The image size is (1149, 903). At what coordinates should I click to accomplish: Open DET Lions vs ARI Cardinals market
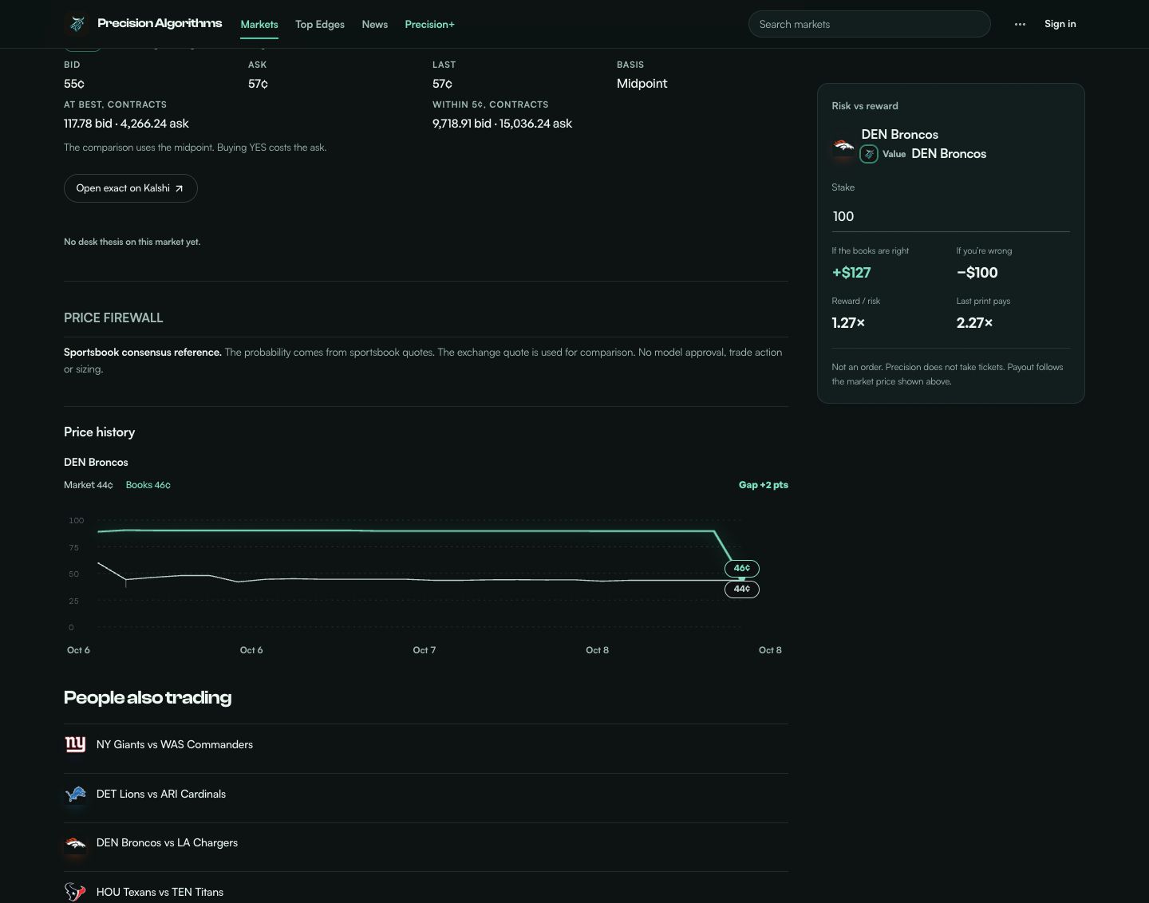pyautogui.click(x=426, y=794)
